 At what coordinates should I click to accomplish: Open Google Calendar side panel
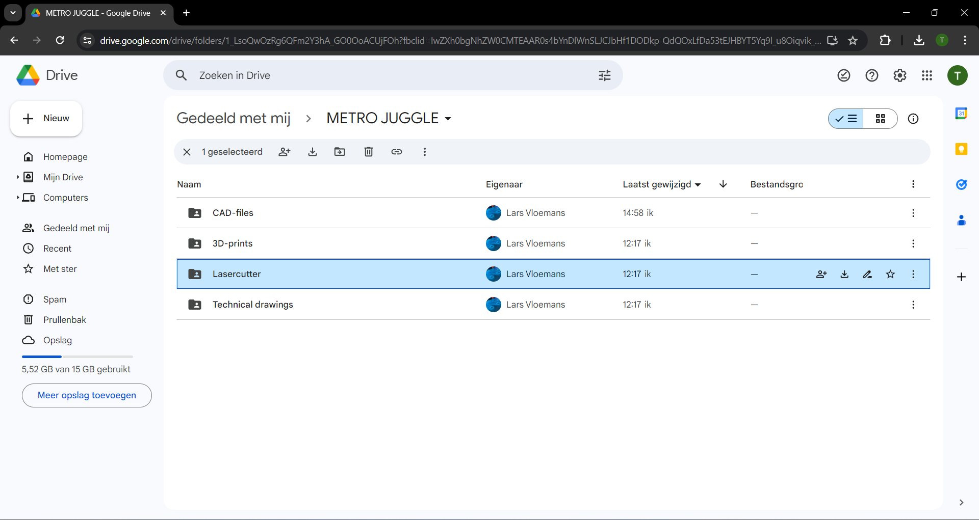pos(961,113)
